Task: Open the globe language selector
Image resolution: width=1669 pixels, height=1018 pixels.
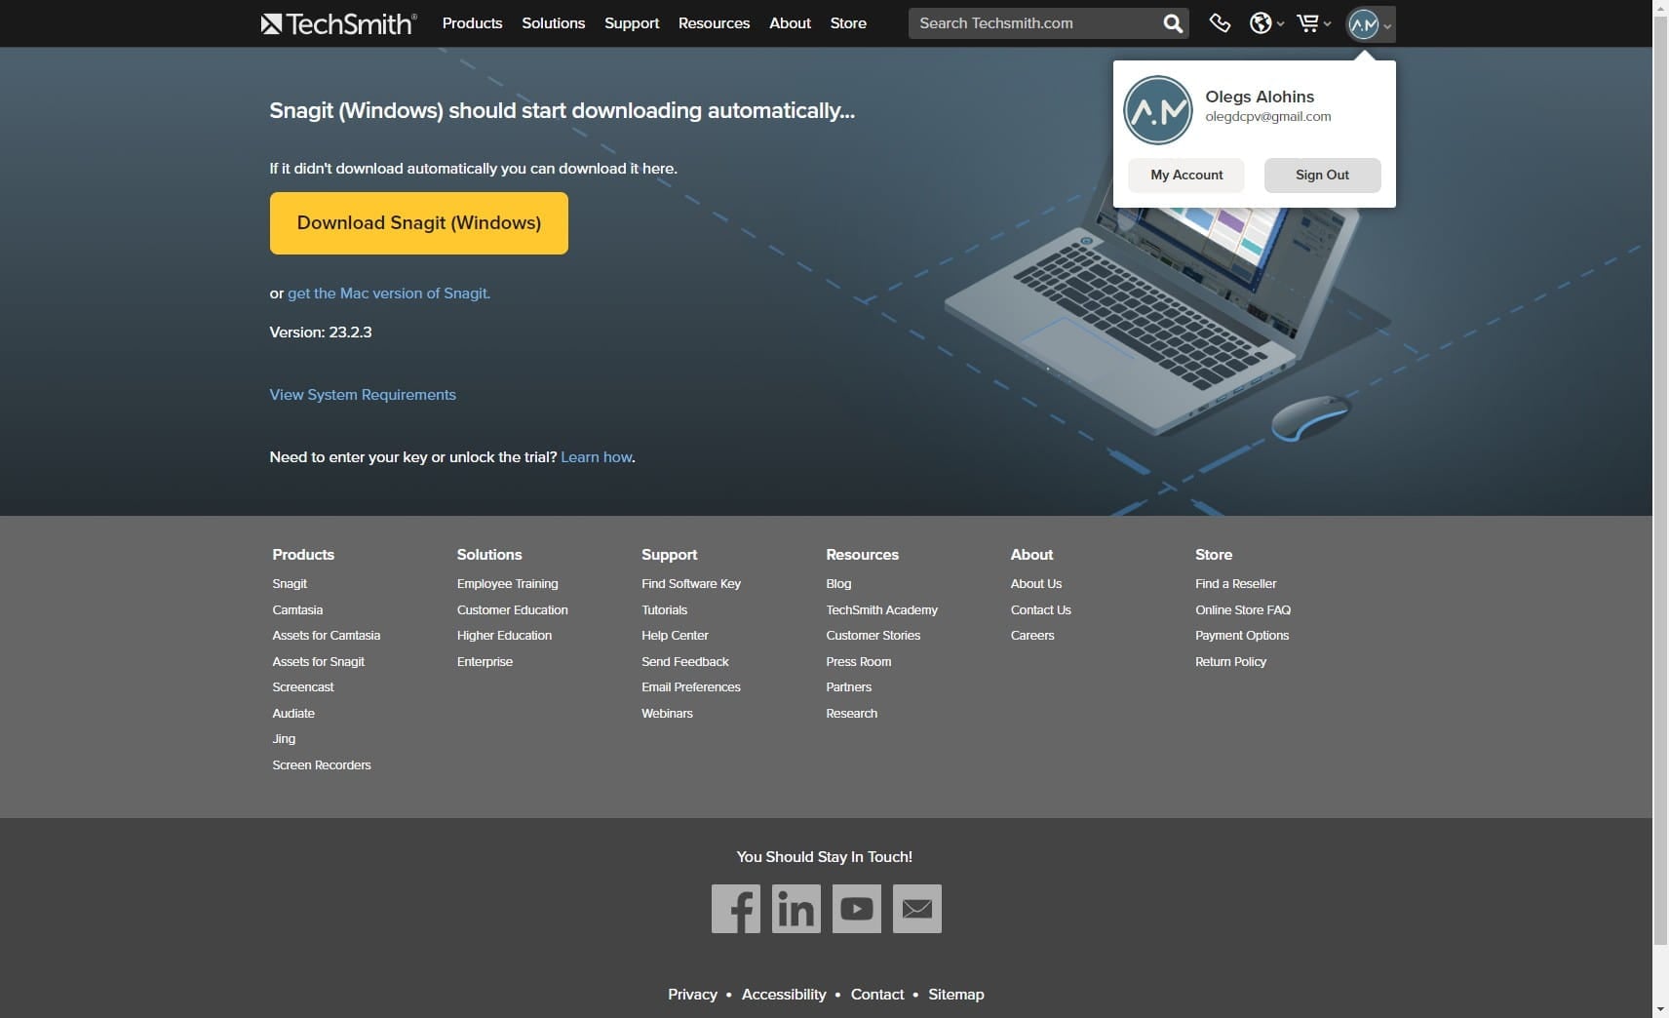Action: [x=1266, y=23]
